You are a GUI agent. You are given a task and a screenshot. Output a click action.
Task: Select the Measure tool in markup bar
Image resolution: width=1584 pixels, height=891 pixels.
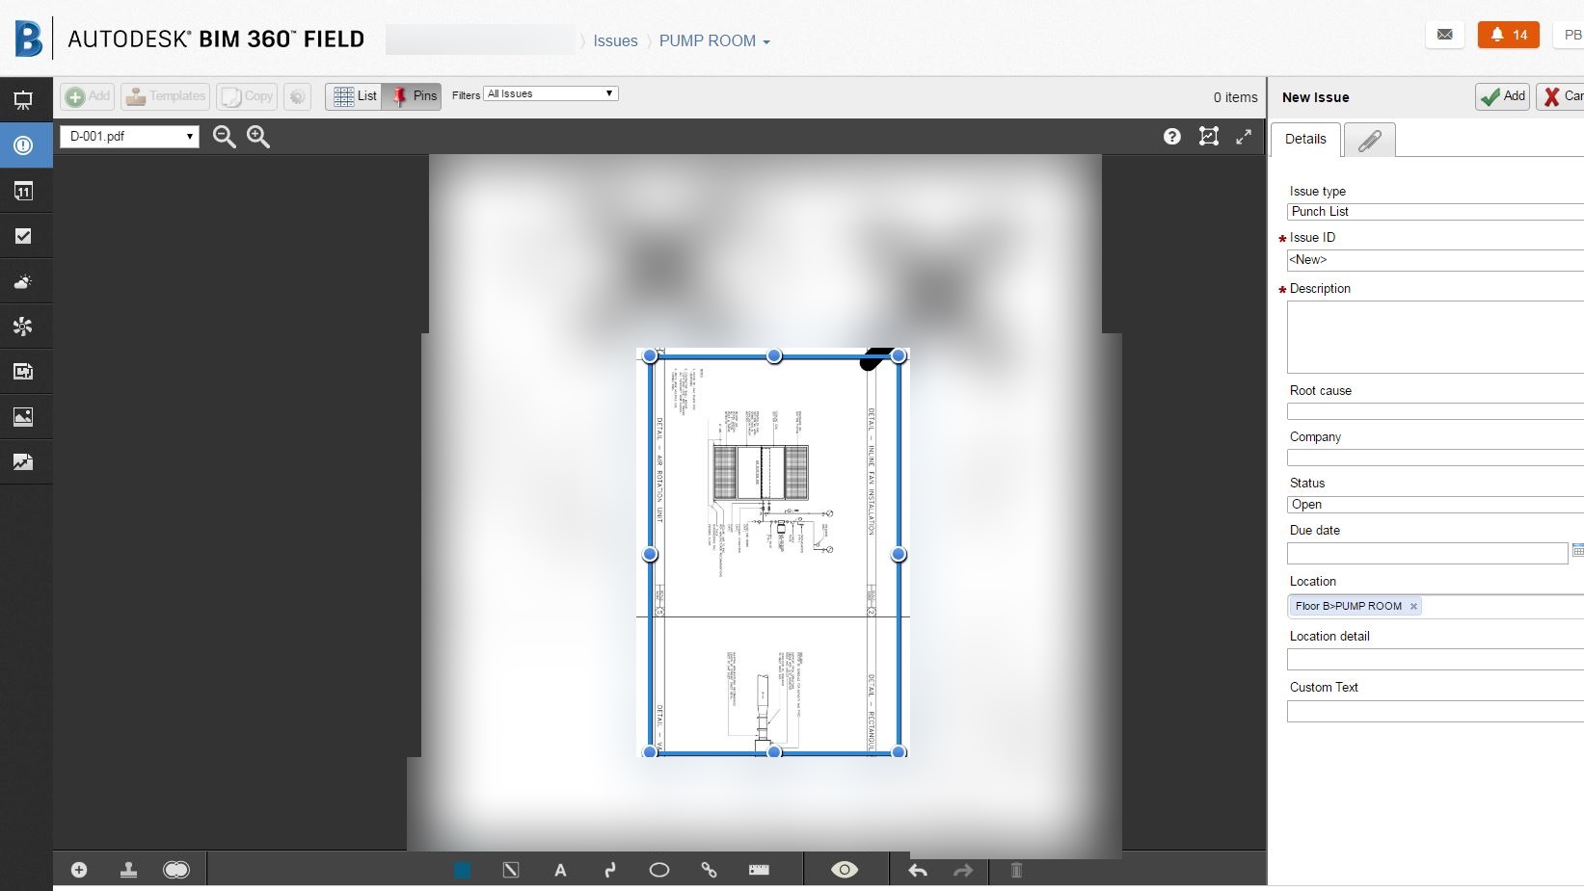[x=759, y=869]
